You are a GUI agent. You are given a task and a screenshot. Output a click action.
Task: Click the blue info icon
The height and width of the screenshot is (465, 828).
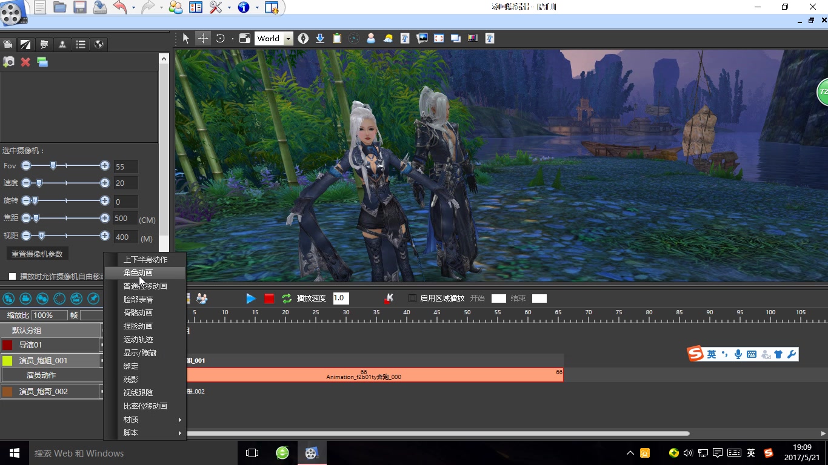pyautogui.click(x=244, y=8)
